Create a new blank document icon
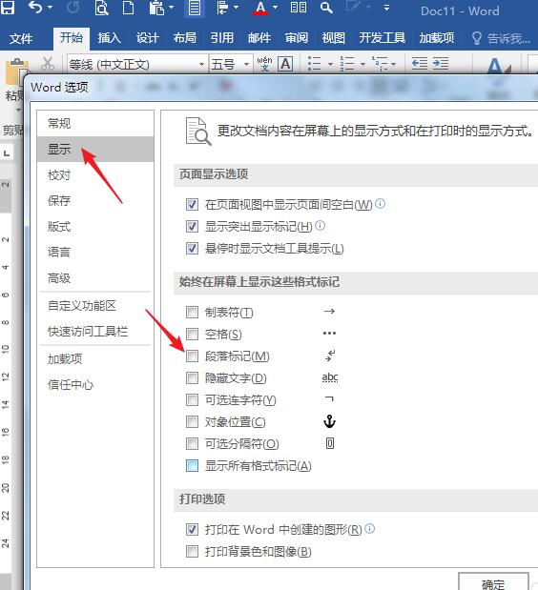 coord(129,8)
